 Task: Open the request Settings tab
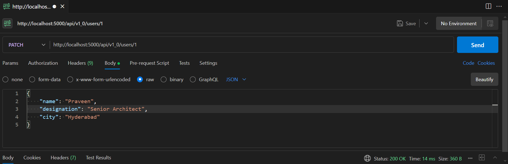pyautogui.click(x=208, y=63)
